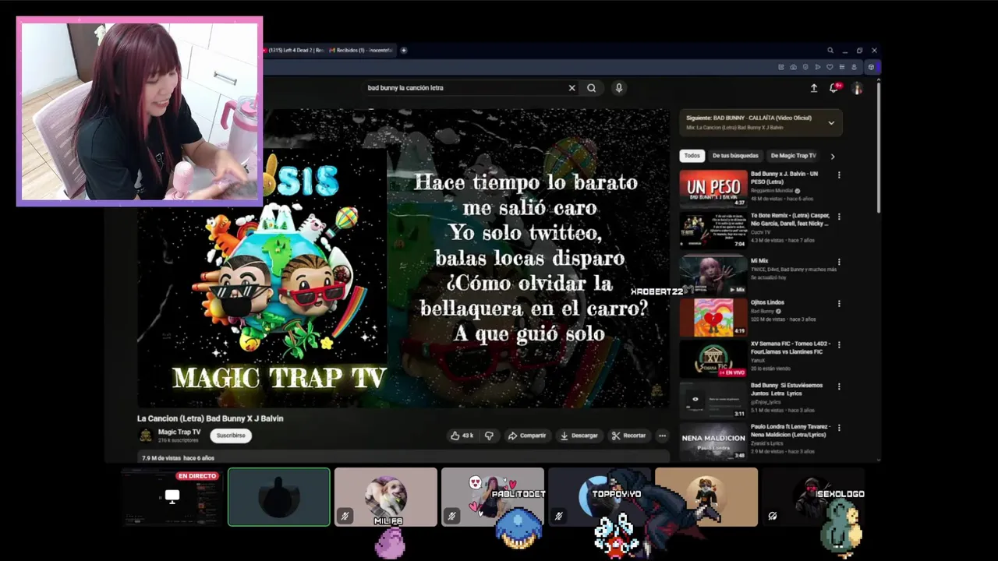Open Te Bote Remix video thumbnail
The width and height of the screenshot is (998, 561).
click(713, 230)
